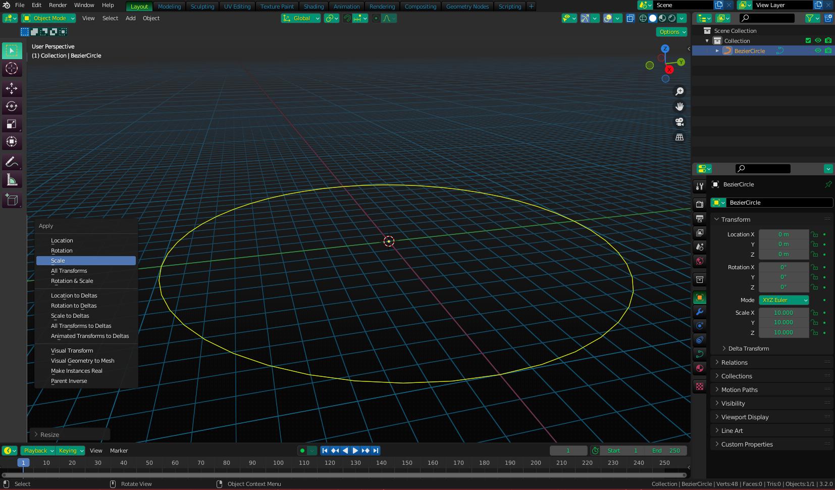The width and height of the screenshot is (835, 490).
Task: Open the Object Data curve properties tab
Action: pos(700,354)
